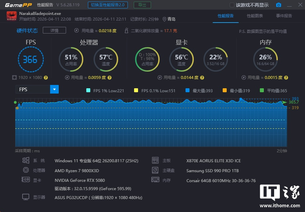Viewport: 305px width, 212px height.
Task: Click the 切换至性能报告2.0 button
Action: (x=108, y=5)
